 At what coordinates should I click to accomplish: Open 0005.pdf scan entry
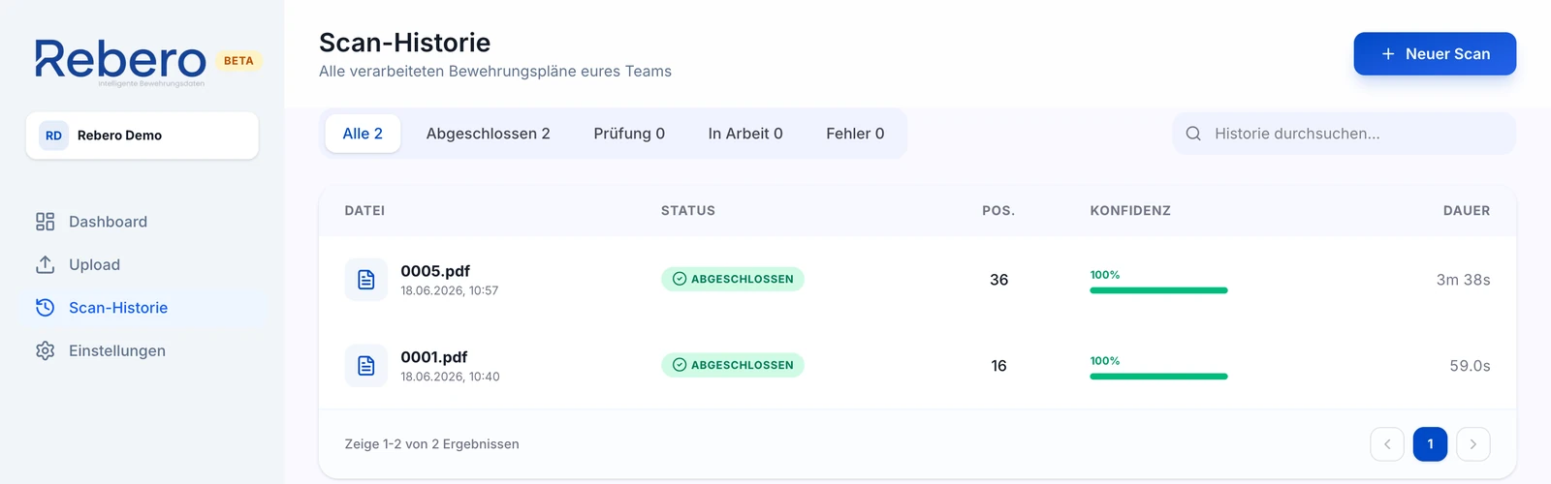tap(435, 271)
